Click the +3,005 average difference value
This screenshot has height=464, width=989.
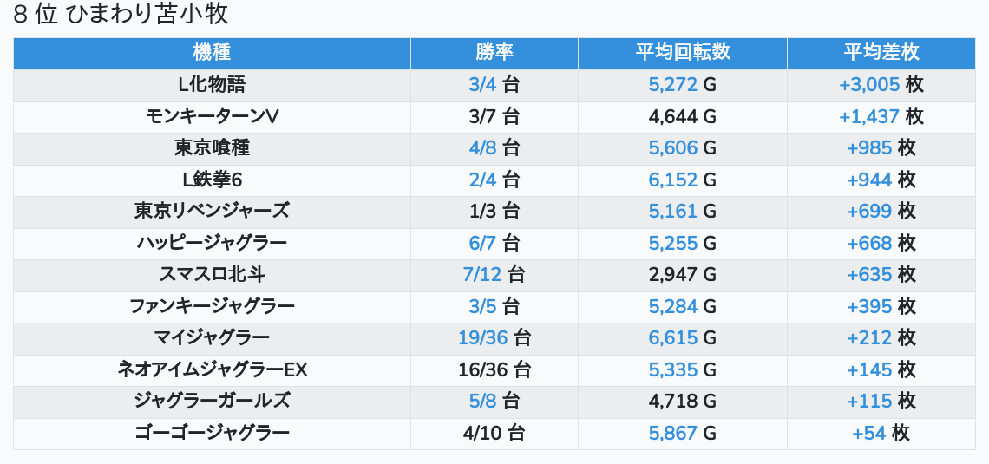click(x=868, y=85)
